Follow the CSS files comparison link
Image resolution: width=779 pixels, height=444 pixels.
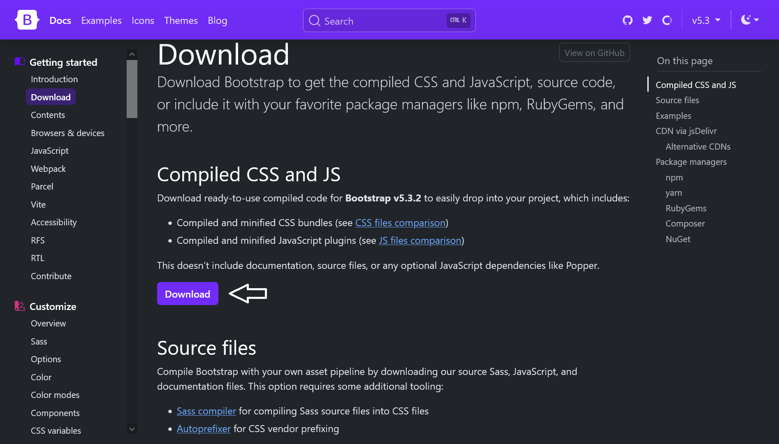pos(400,223)
